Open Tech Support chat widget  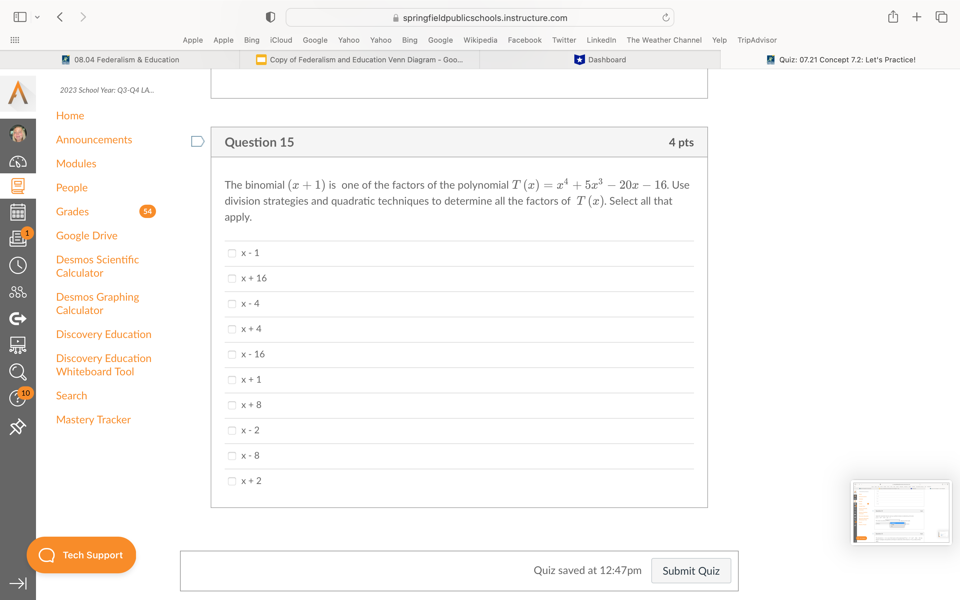pyautogui.click(x=82, y=555)
